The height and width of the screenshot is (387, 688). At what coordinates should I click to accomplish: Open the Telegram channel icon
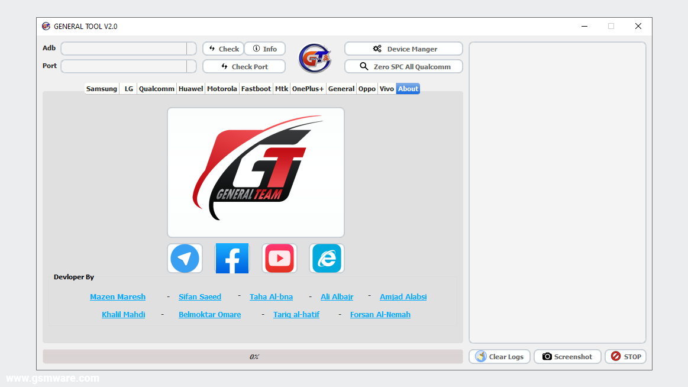[185, 258]
